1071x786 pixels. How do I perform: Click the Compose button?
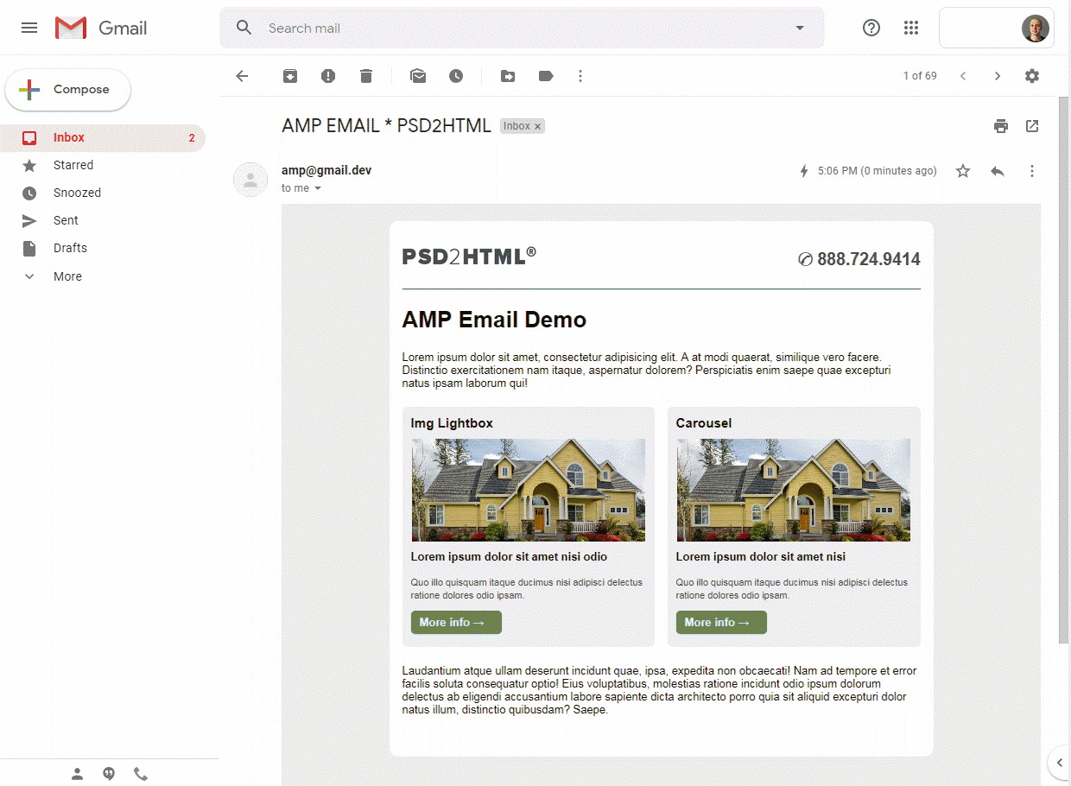coord(67,89)
